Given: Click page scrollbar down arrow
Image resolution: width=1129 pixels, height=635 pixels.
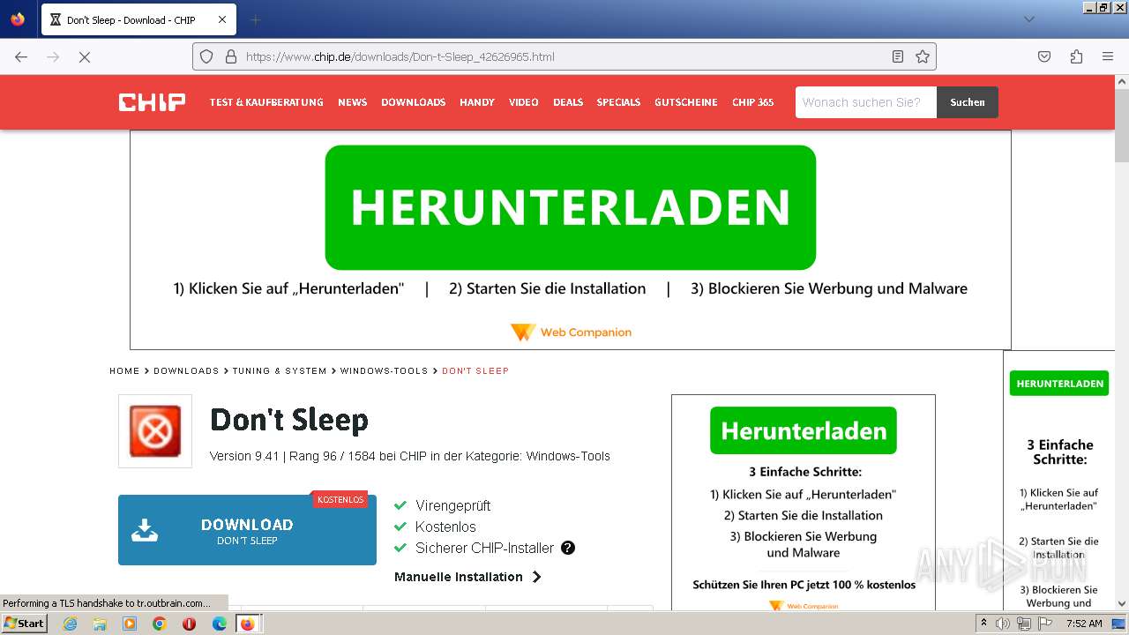Looking at the screenshot, I should point(1122,603).
